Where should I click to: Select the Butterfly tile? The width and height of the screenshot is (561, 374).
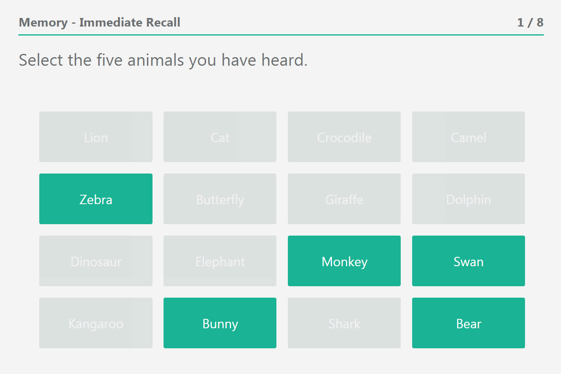pos(220,199)
